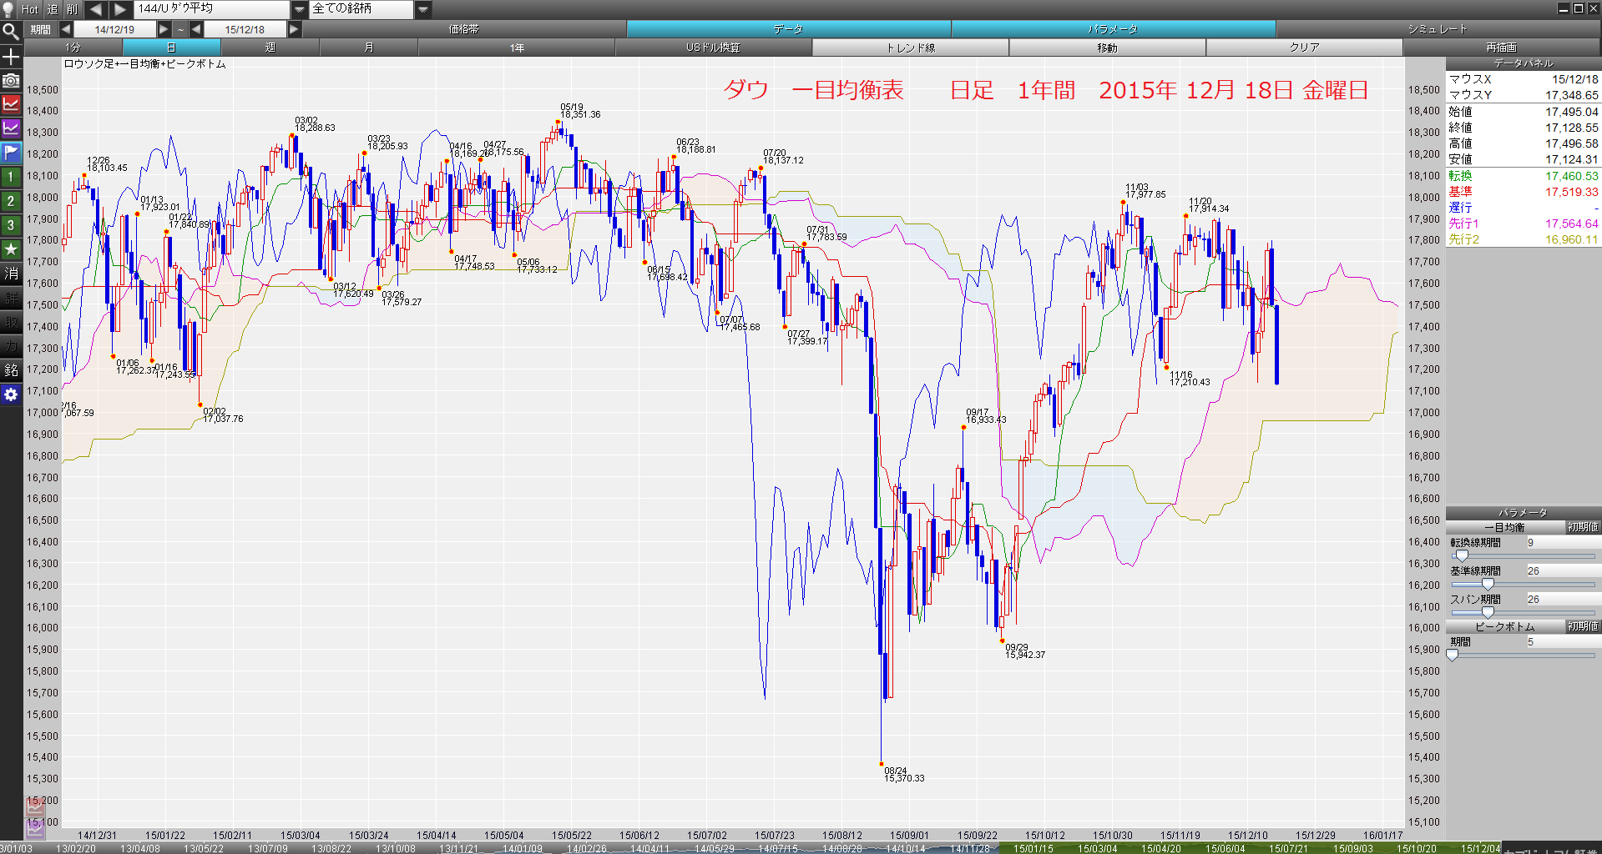
Task: Move end date forward one step
Action: point(294,29)
